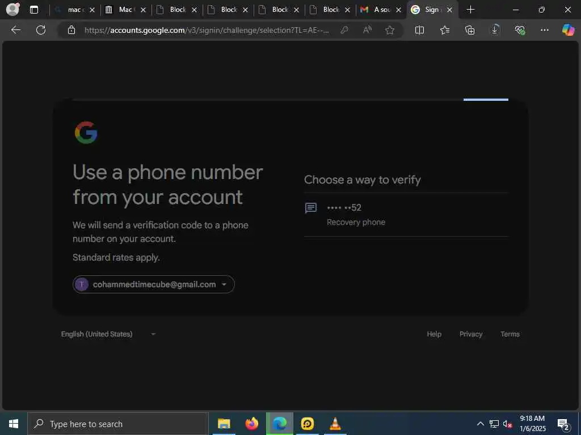Image resolution: width=581 pixels, height=435 pixels.
Task: Open File Explorer from the taskbar
Action: [224, 424]
